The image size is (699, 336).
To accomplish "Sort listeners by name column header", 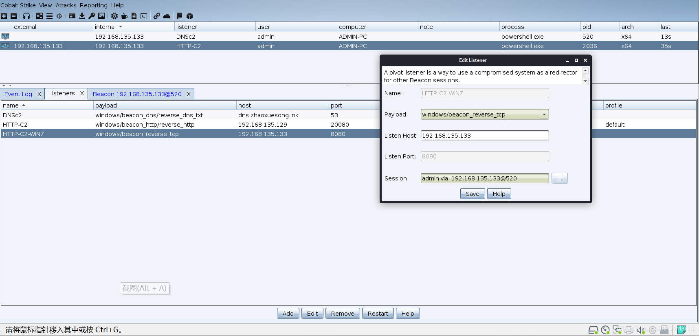I will tap(47, 105).
